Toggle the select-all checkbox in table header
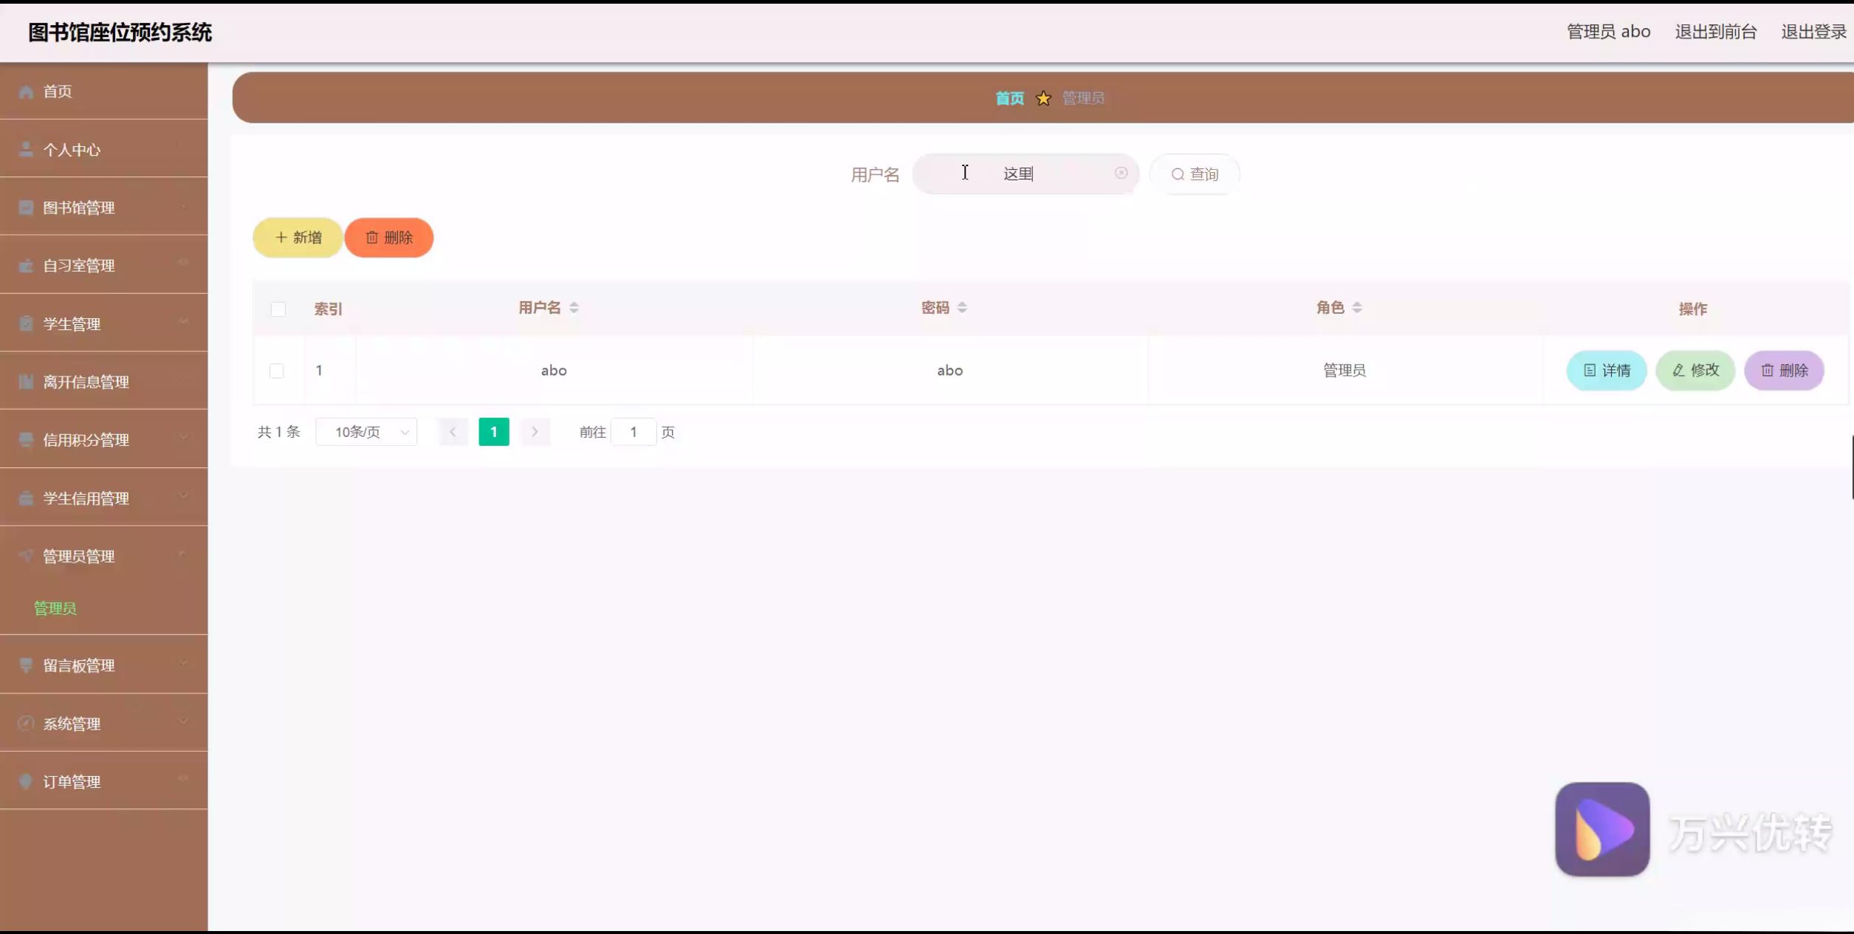 pos(278,309)
